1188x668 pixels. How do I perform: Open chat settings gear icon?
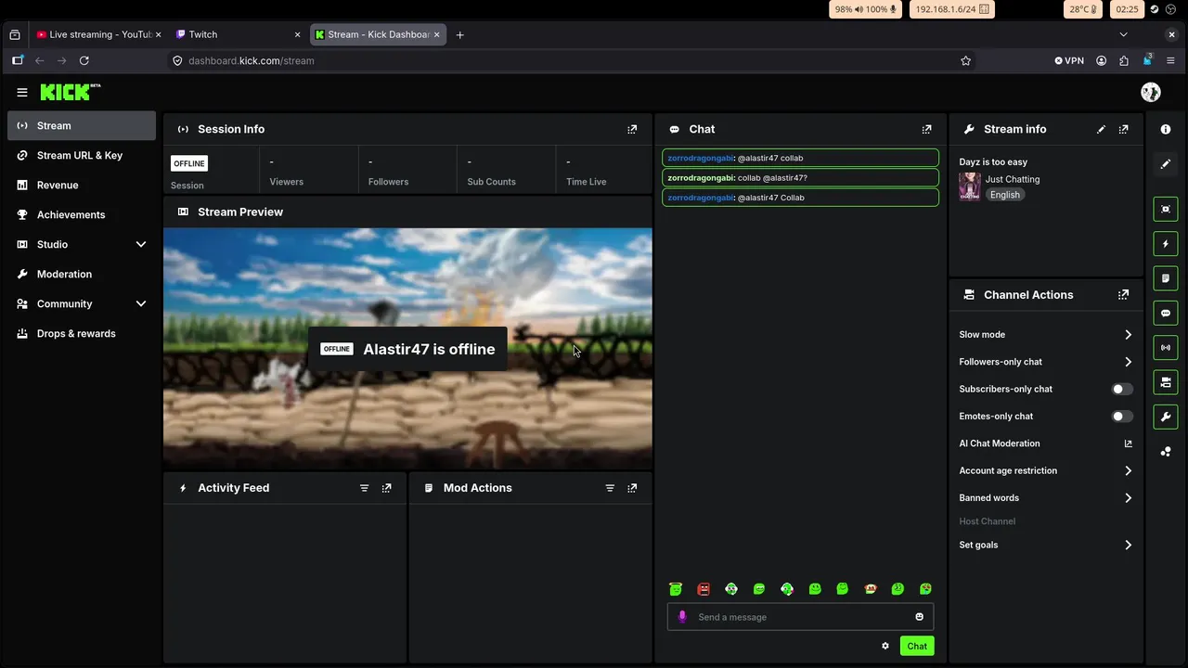885,646
